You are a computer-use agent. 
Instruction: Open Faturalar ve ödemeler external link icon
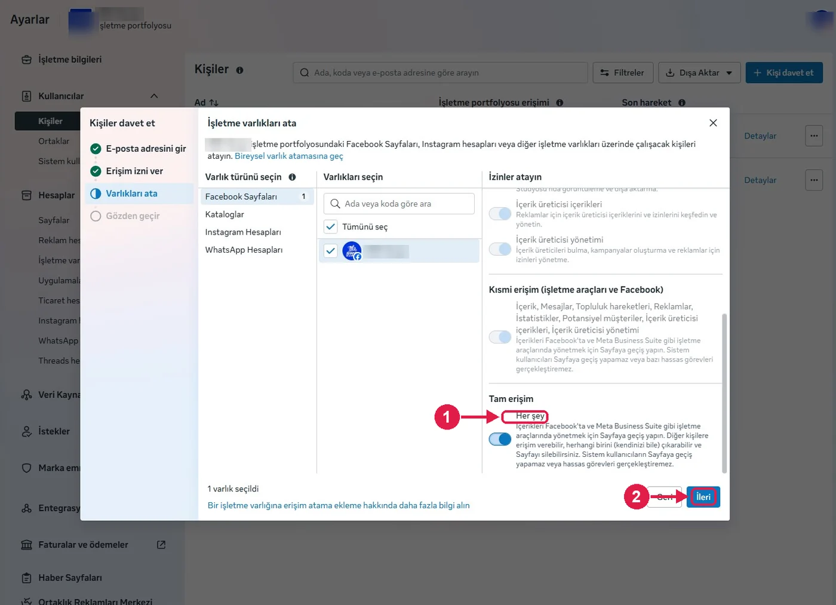coord(161,545)
